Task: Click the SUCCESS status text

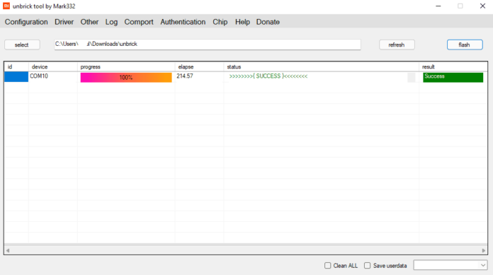Action: tap(268, 76)
